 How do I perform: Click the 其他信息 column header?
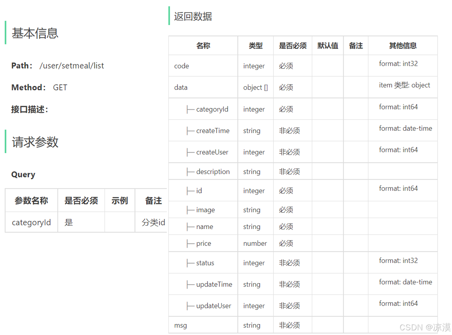(x=403, y=45)
